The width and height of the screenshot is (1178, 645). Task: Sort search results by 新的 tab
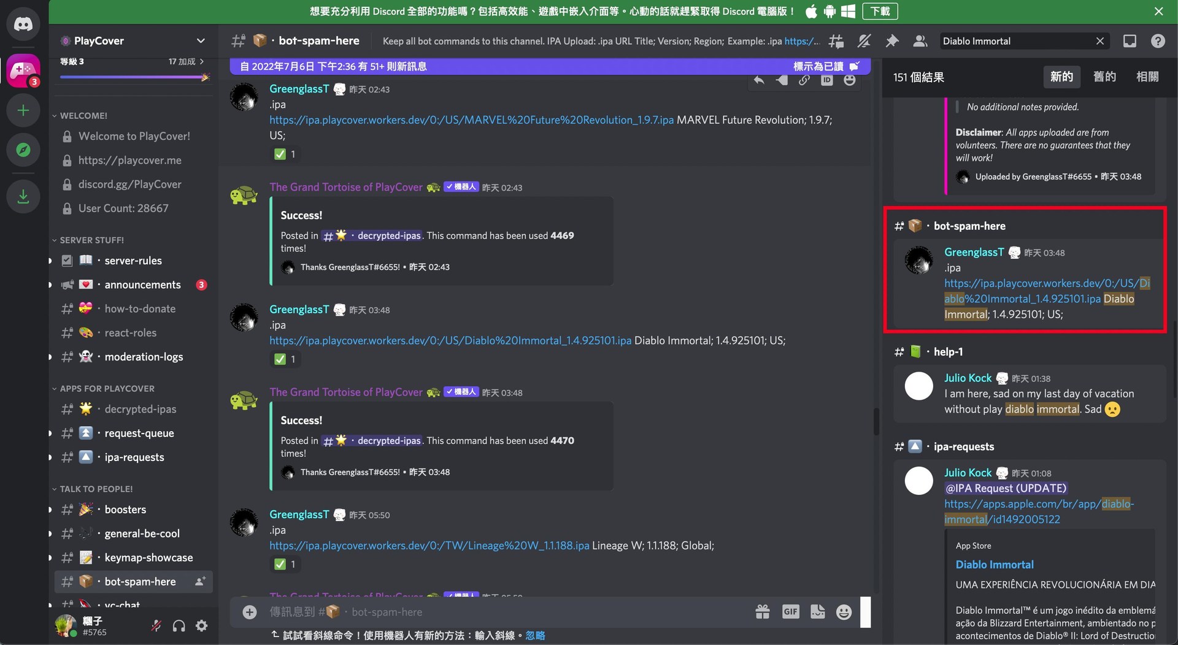1061,77
